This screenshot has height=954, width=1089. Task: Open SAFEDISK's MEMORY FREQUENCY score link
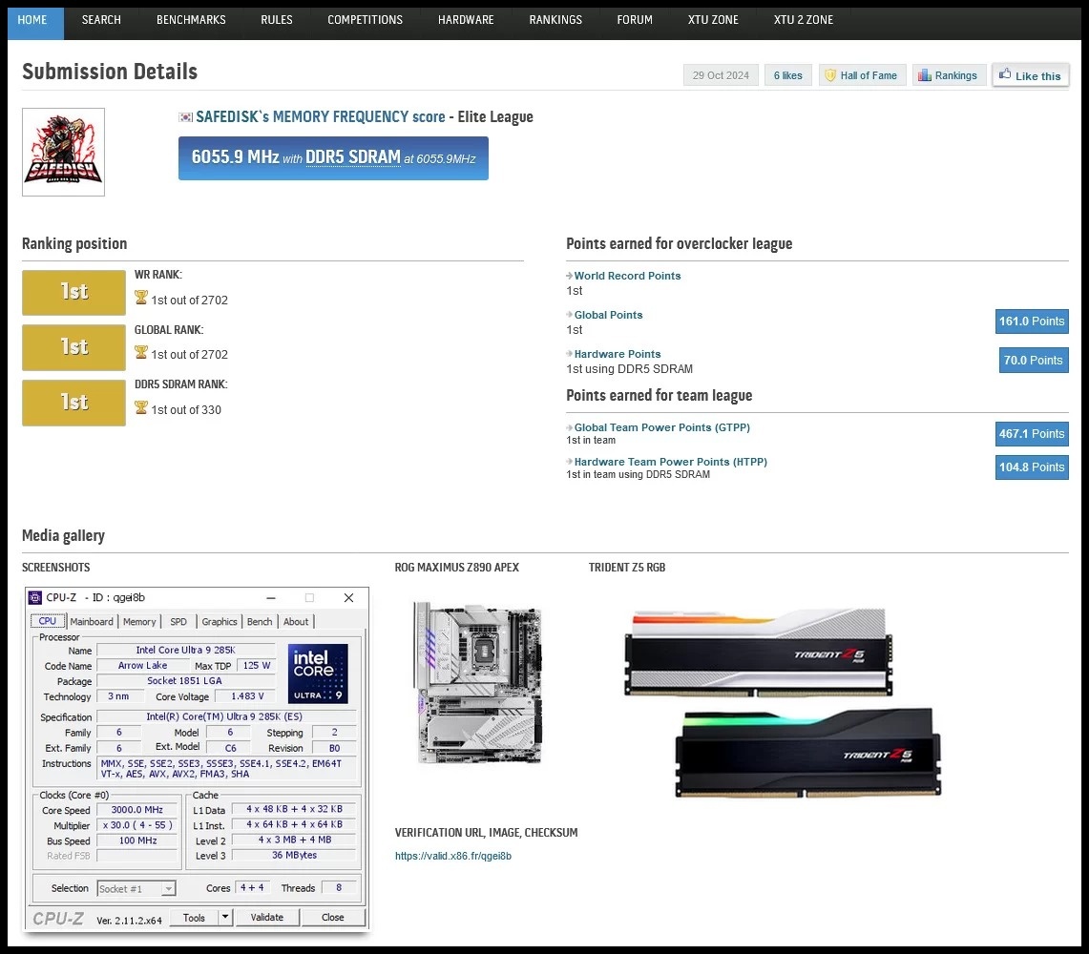click(320, 116)
